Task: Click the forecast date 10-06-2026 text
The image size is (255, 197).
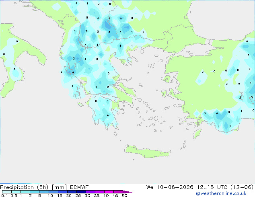Action: (x=175, y=187)
